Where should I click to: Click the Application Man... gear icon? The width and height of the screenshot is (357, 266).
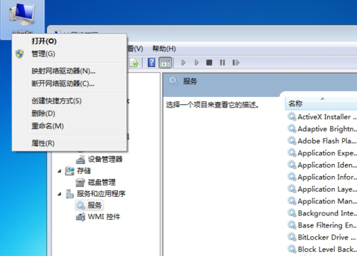(x=292, y=201)
